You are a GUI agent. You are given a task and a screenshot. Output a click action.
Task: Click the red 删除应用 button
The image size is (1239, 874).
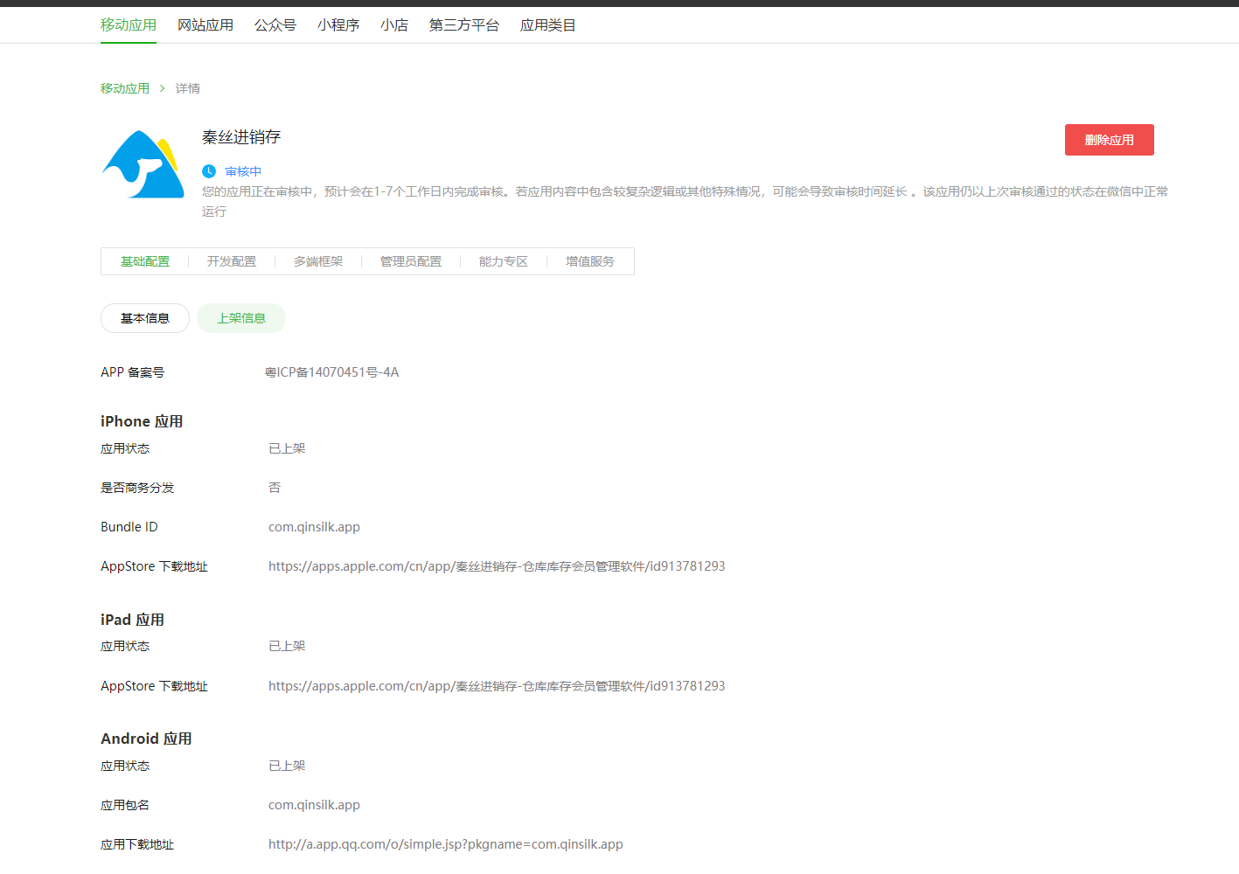[x=1109, y=140]
